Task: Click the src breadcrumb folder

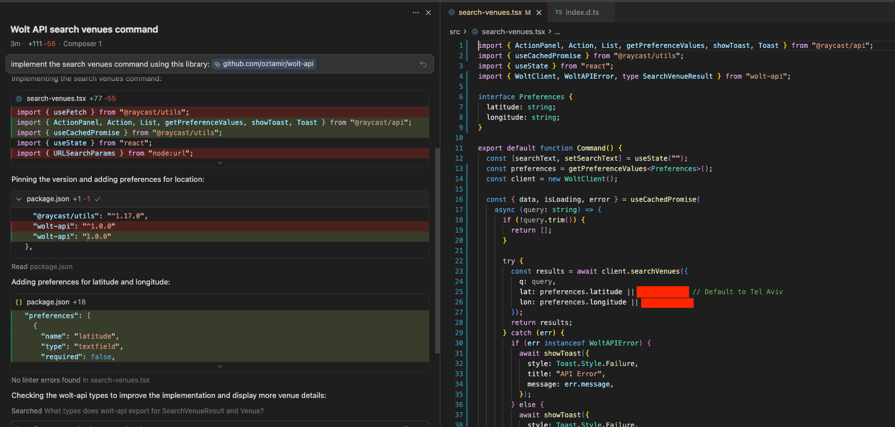Action: tap(455, 32)
